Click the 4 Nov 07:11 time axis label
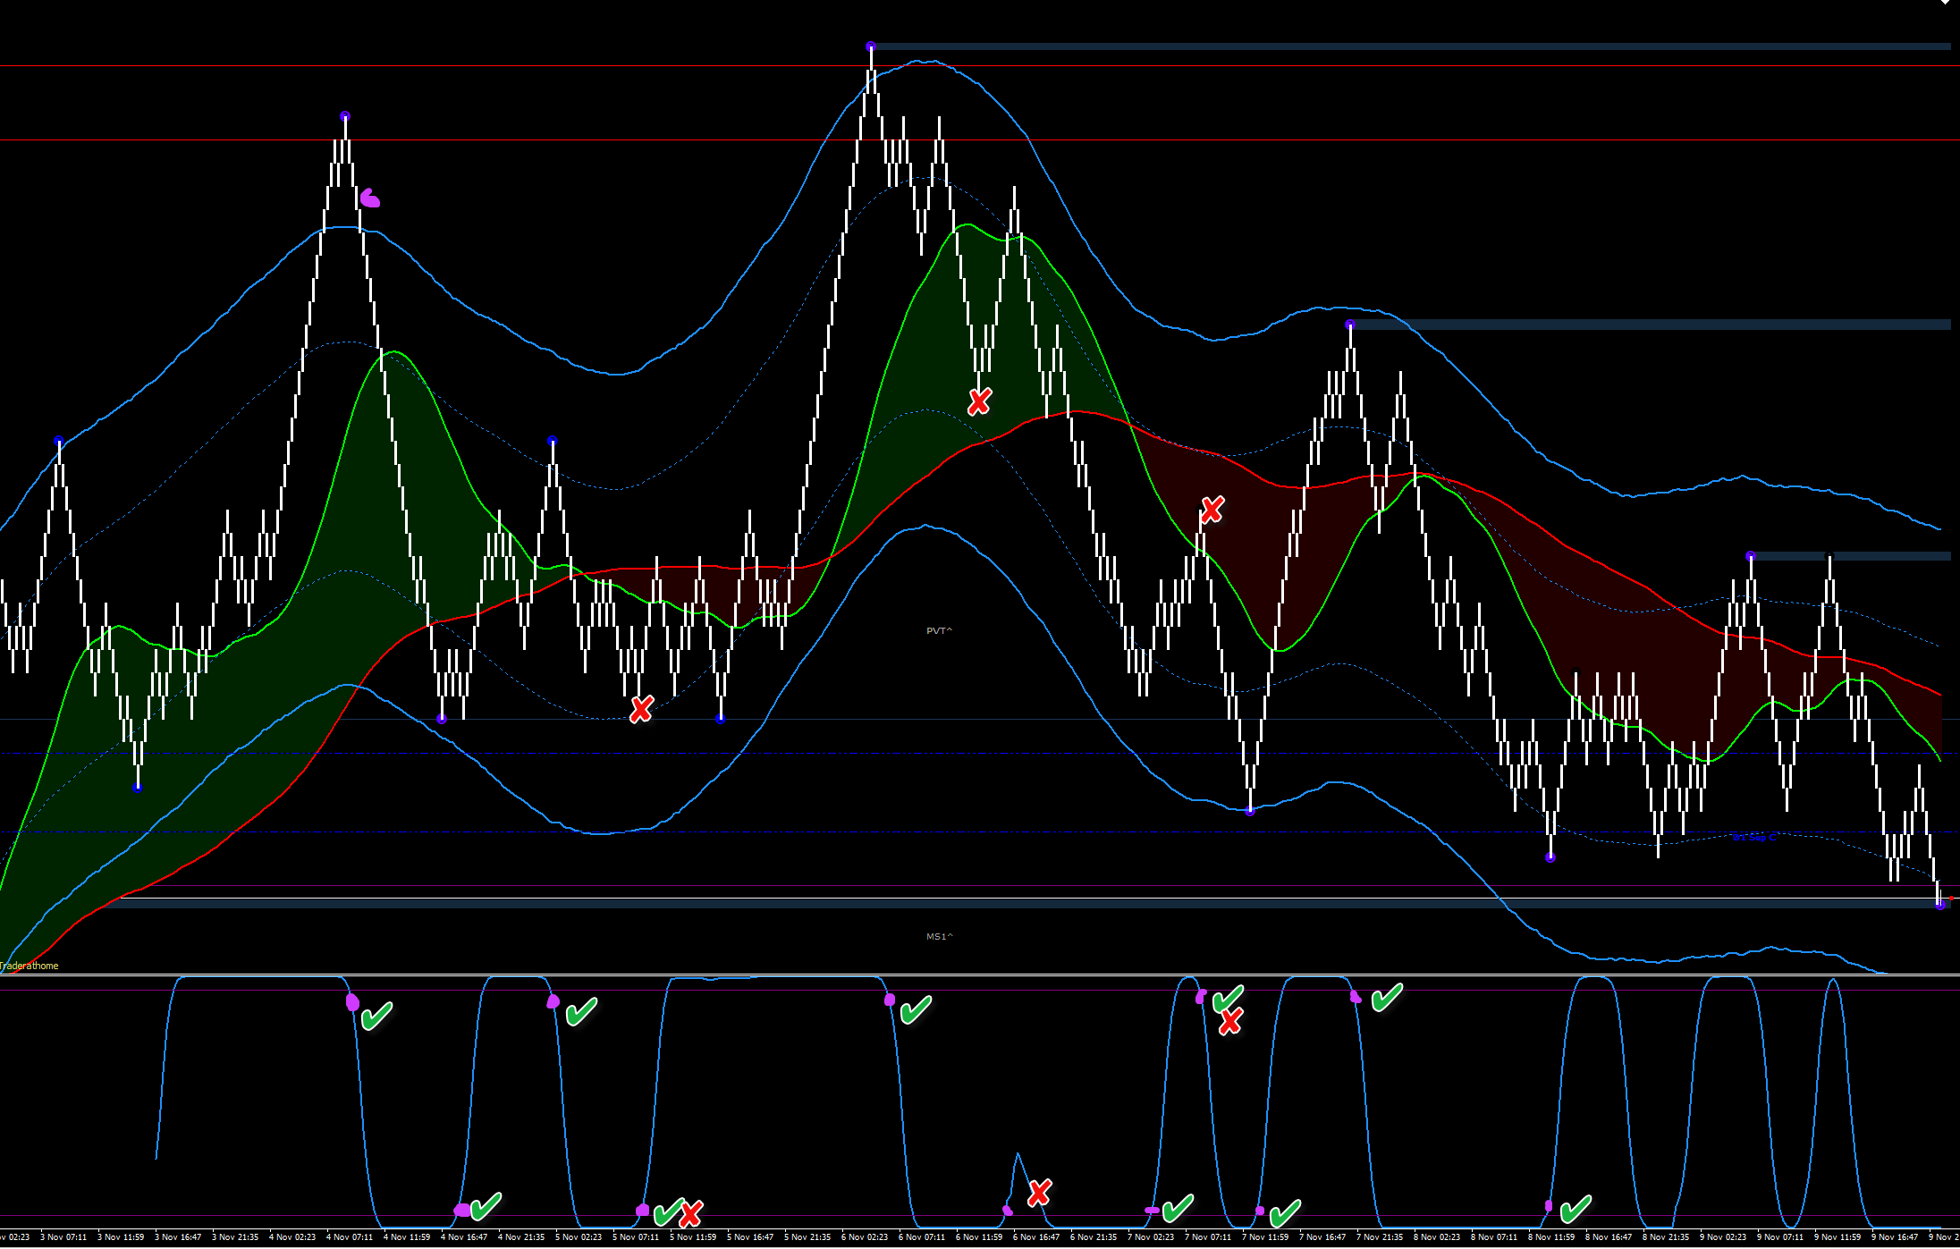This screenshot has height=1249, width=1960. [x=350, y=1237]
